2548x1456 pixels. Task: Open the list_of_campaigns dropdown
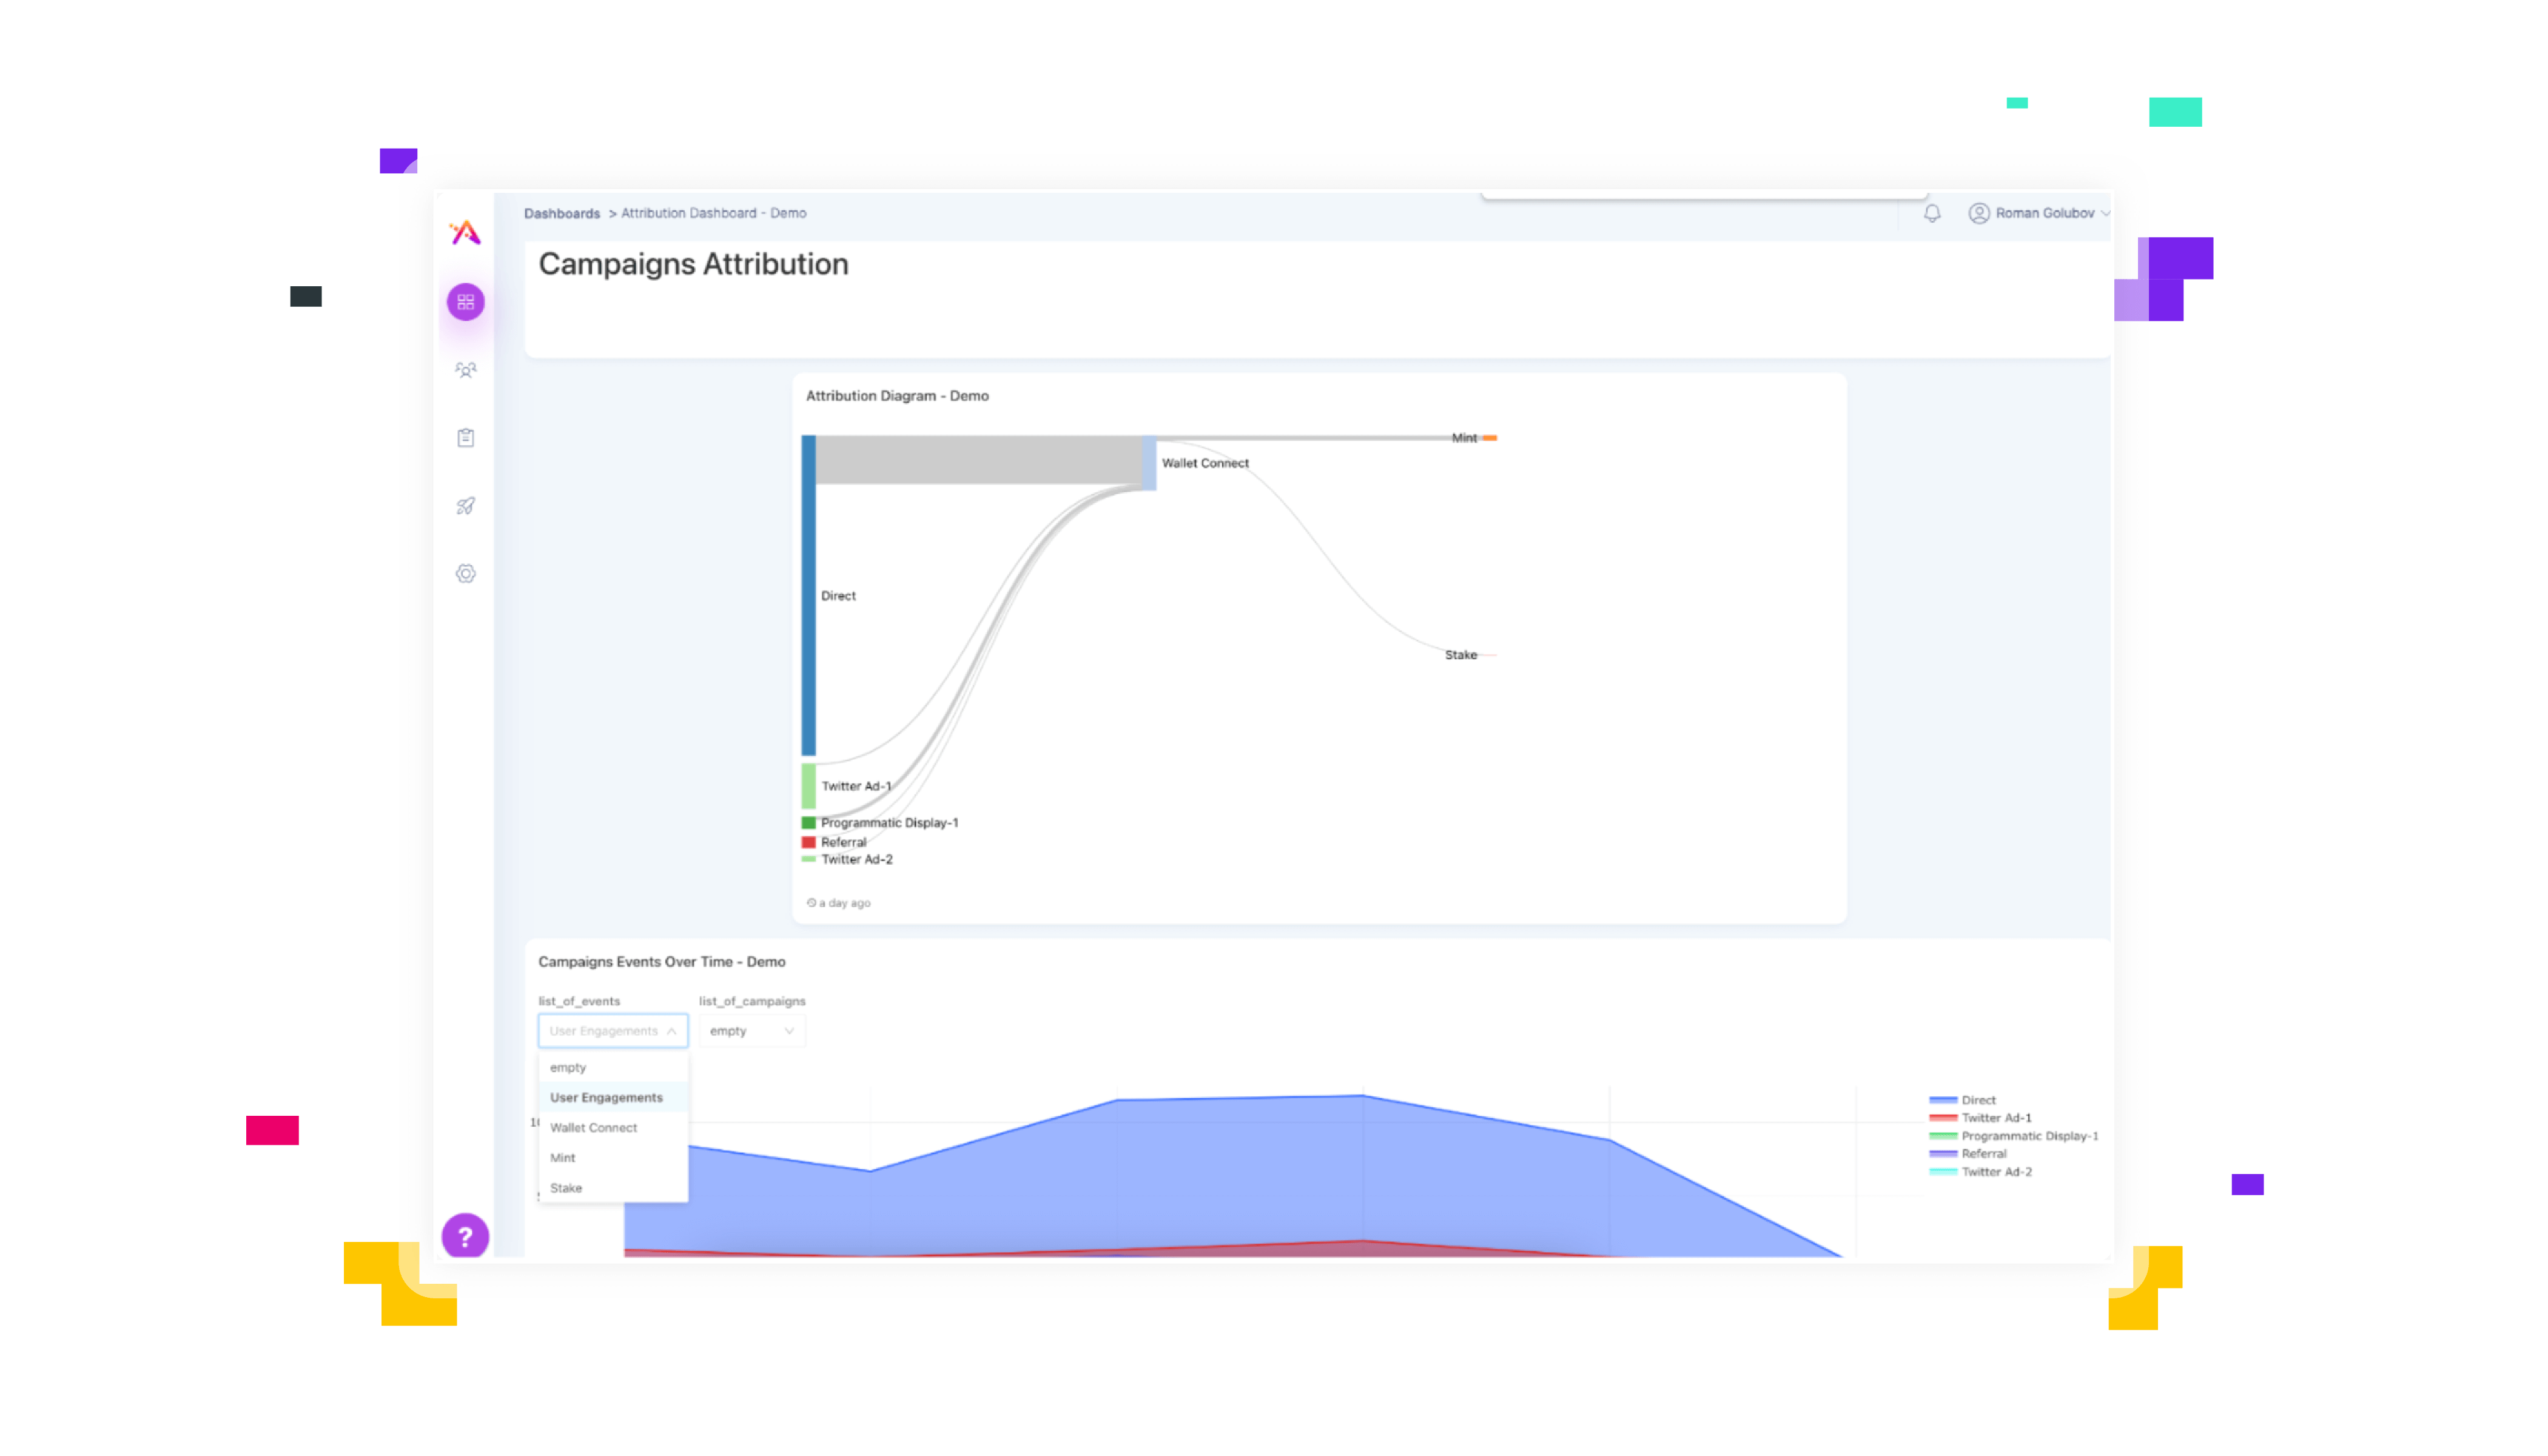[751, 1031]
